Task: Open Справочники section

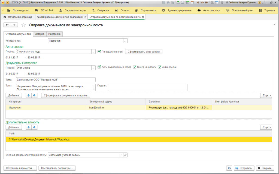Action: pos(145,10)
